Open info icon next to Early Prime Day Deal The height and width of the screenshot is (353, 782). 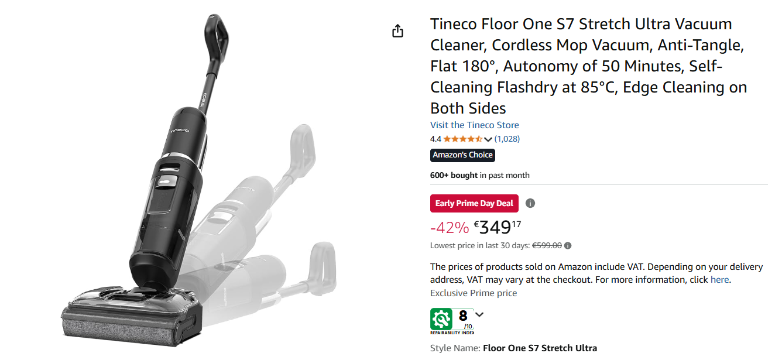530,203
